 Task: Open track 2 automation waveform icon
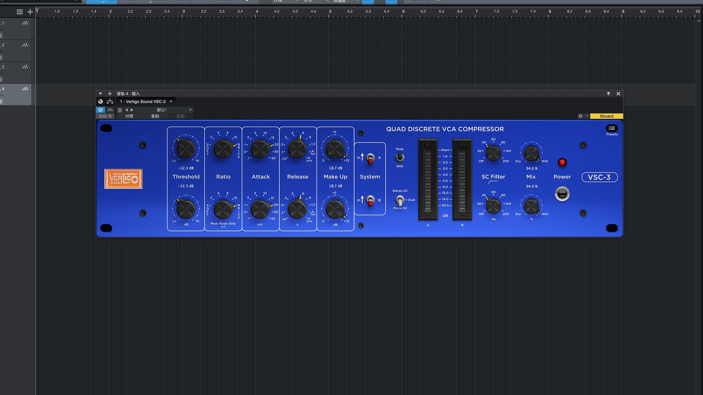25,45
